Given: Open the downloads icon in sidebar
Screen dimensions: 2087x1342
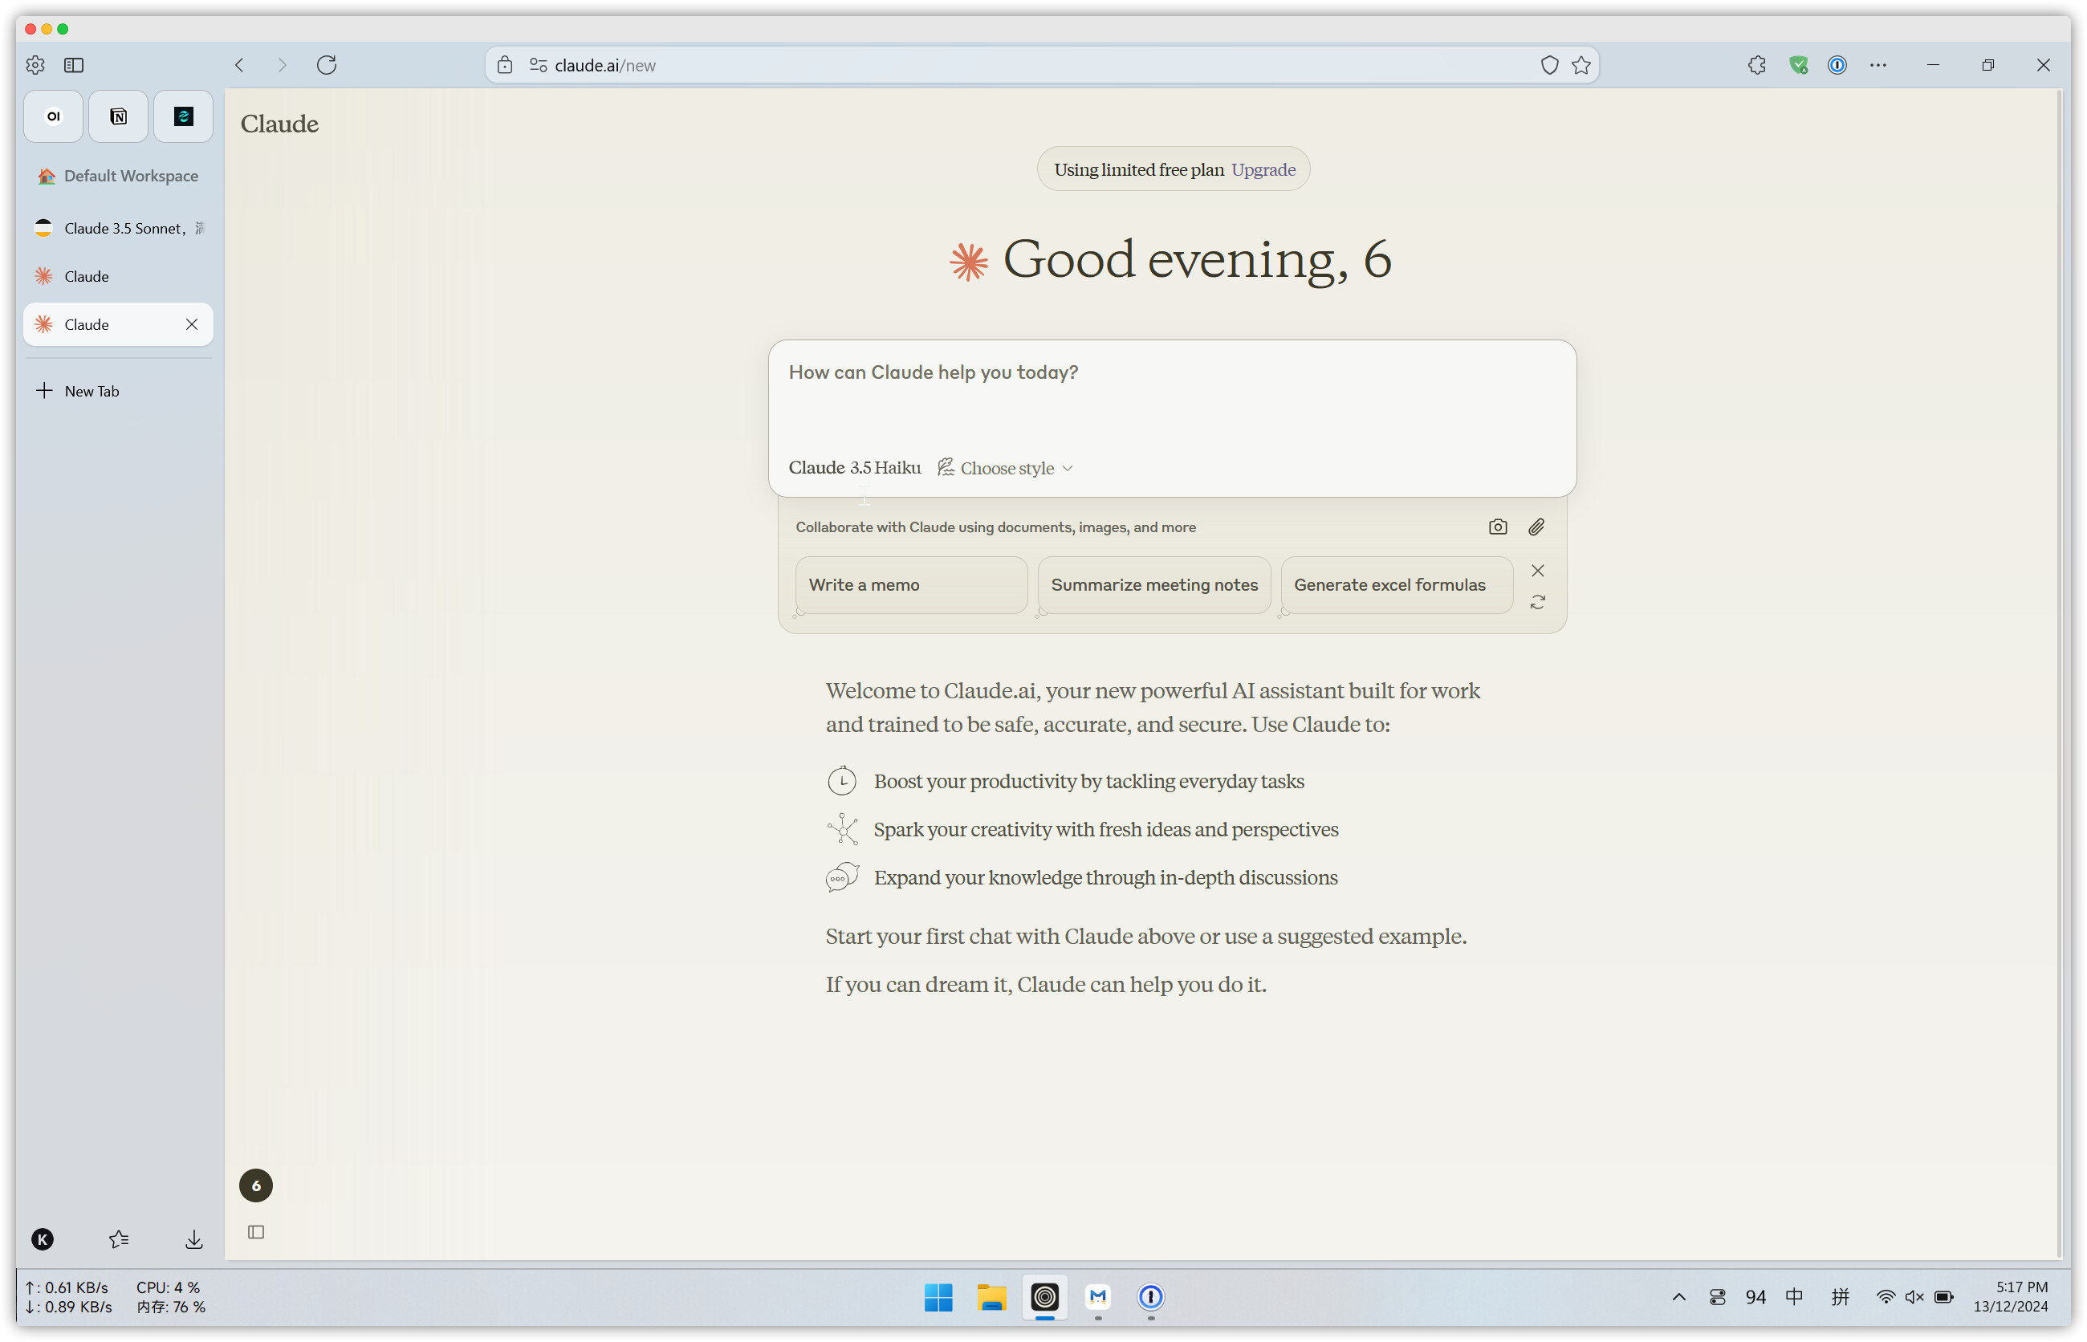Looking at the screenshot, I should (x=194, y=1239).
